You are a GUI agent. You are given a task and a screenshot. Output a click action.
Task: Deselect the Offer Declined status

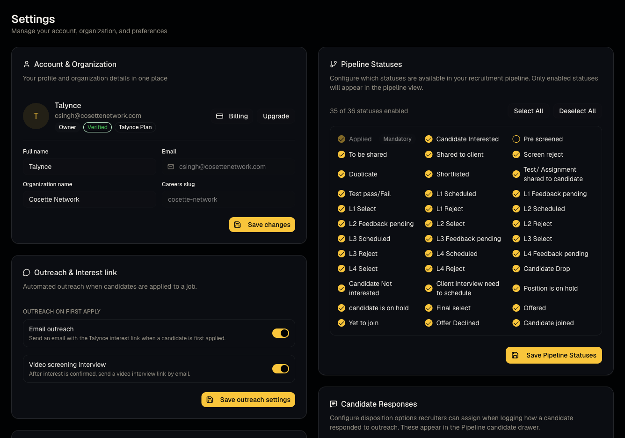[x=429, y=323]
